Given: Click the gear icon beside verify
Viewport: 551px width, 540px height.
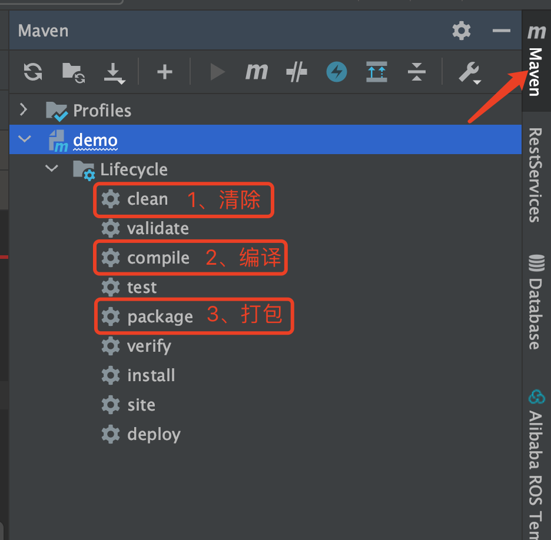Looking at the screenshot, I should 111,346.
